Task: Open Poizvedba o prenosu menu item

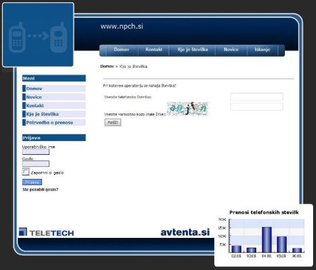Action: [54, 122]
